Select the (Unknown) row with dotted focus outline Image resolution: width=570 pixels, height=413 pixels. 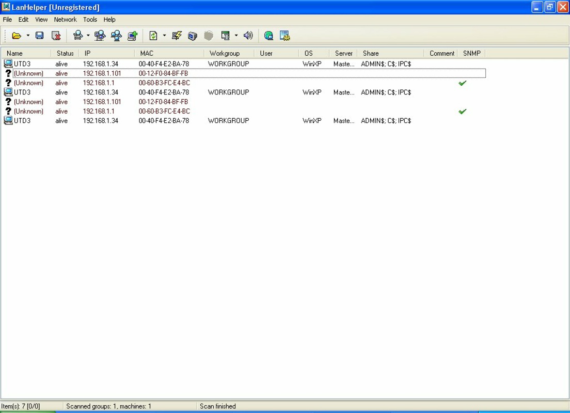click(x=249, y=73)
